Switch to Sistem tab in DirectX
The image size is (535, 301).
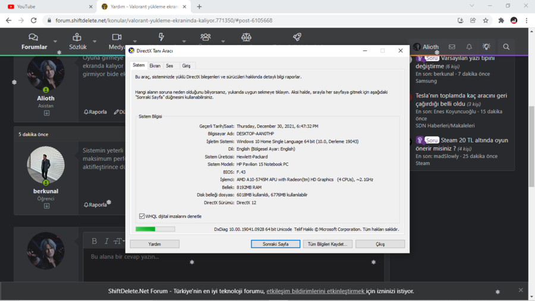[x=139, y=65]
